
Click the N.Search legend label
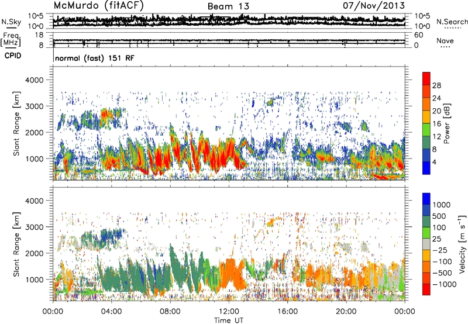(x=452, y=22)
